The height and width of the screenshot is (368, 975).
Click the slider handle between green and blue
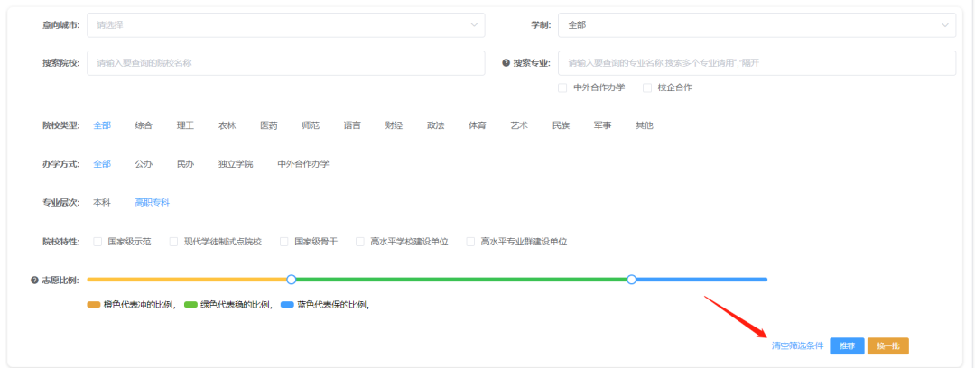click(632, 280)
